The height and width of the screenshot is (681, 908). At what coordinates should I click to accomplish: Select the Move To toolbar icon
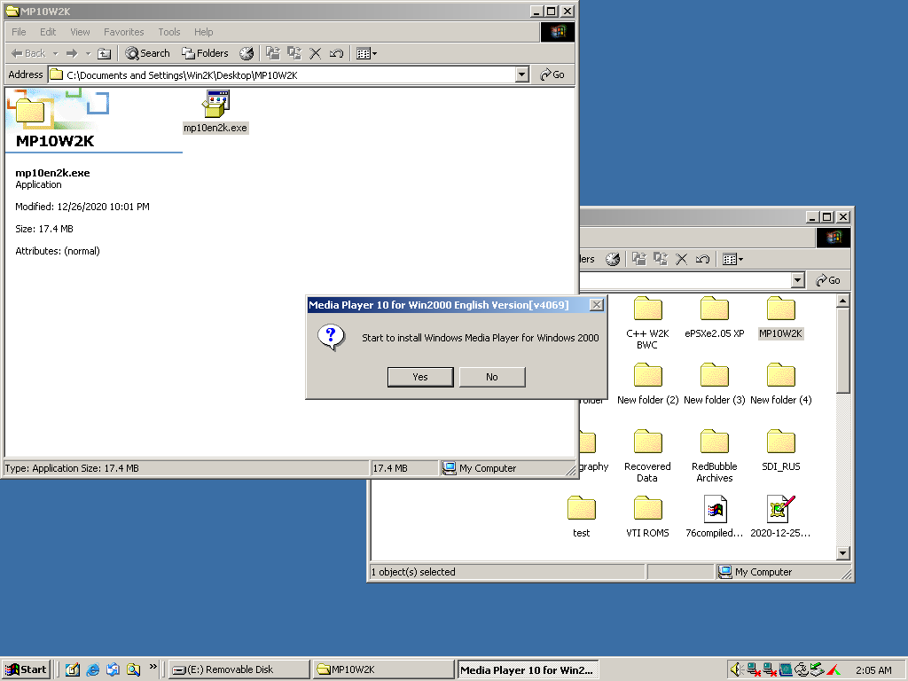pyautogui.click(x=271, y=53)
